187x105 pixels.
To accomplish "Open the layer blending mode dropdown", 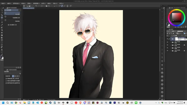I will 174,31.
